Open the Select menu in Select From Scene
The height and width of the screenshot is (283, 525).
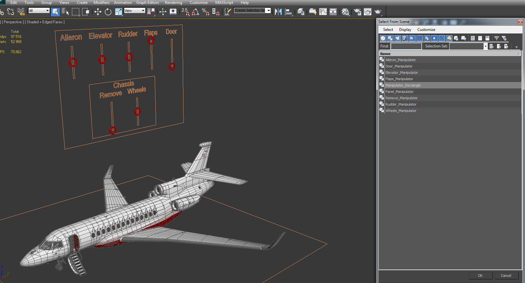[x=388, y=30]
